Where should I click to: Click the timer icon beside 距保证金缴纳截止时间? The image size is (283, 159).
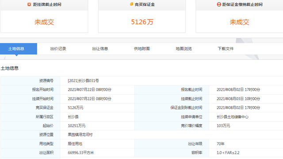click(219, 4)
